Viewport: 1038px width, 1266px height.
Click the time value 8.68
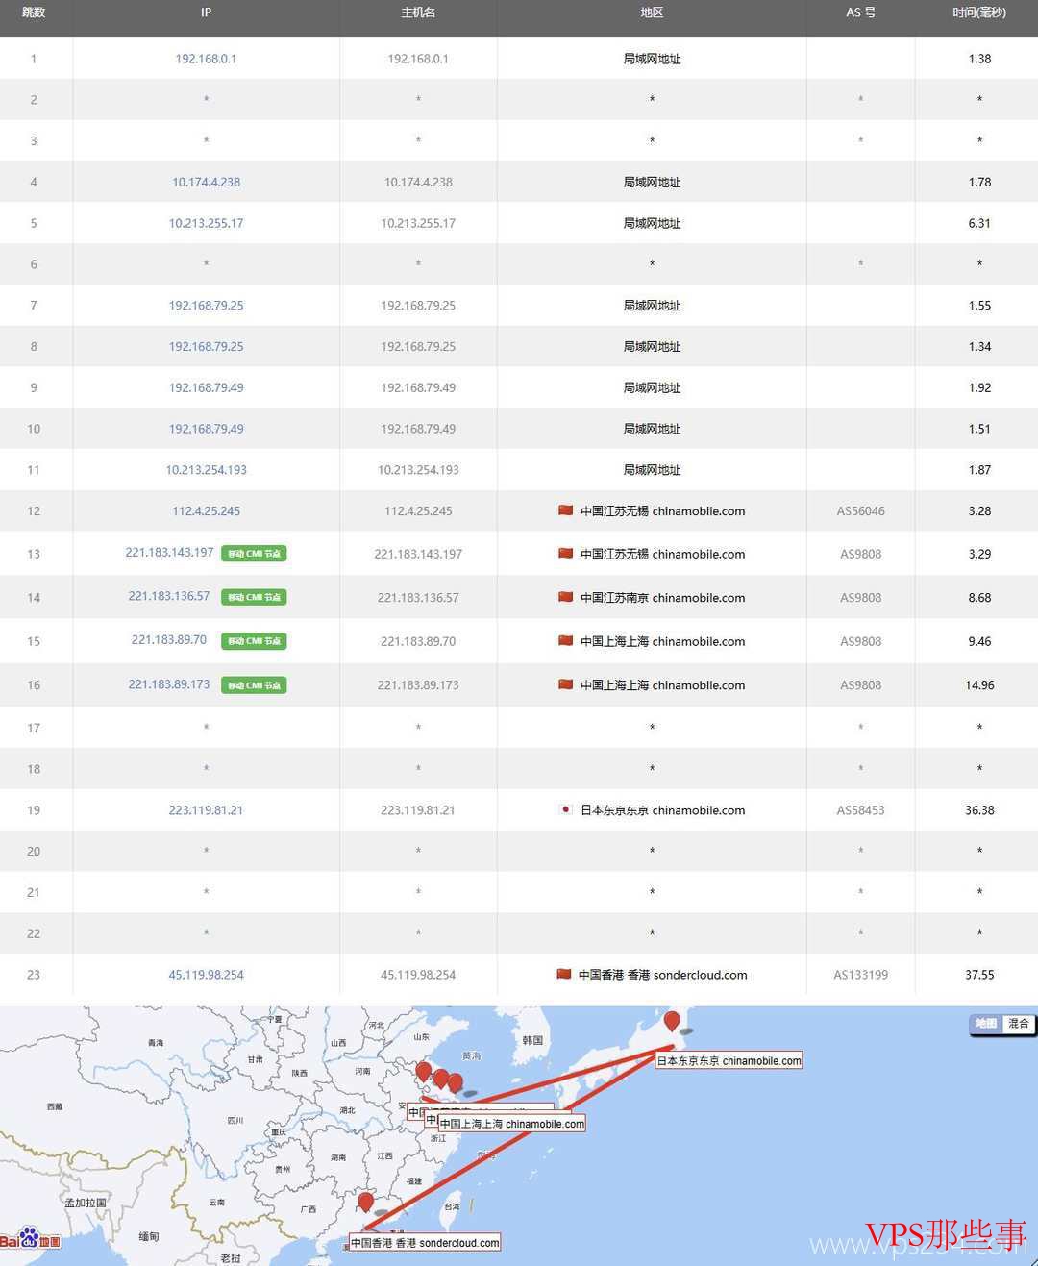(979, 598)
